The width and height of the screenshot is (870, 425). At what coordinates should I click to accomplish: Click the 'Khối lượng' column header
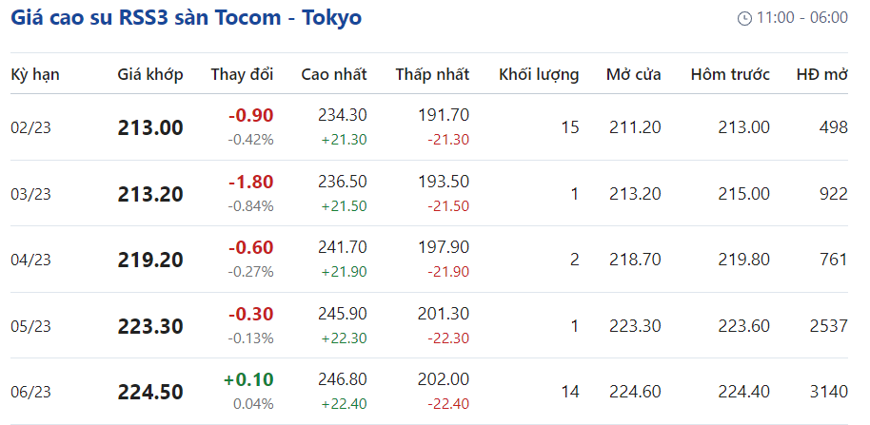tap(539, 74)
